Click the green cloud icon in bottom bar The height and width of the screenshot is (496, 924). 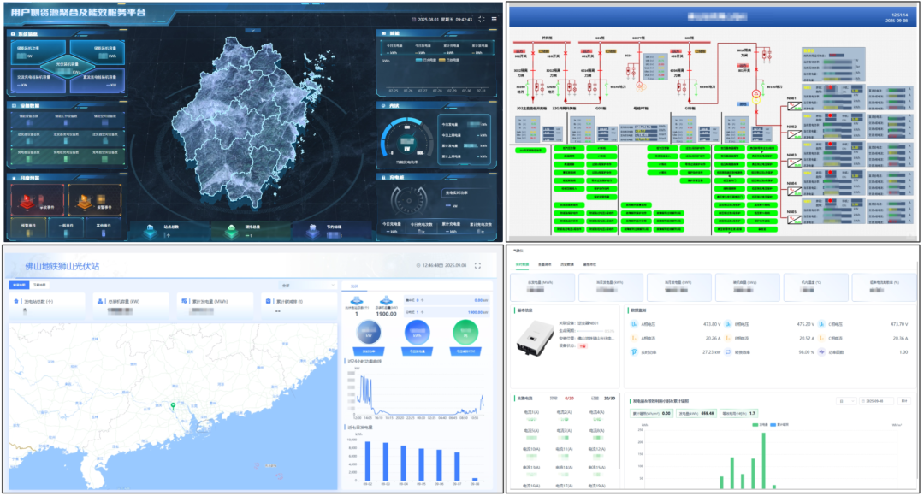(232, 227)
